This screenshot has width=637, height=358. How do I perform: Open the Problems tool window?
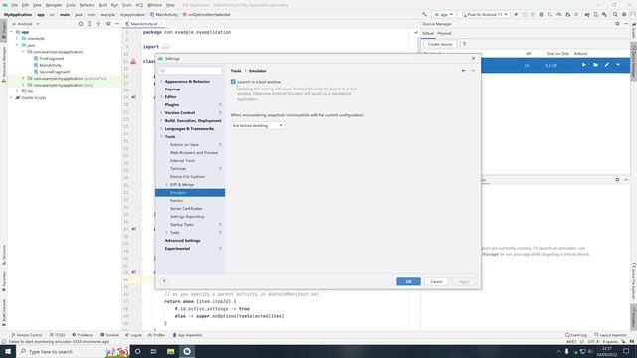[83, 335]
